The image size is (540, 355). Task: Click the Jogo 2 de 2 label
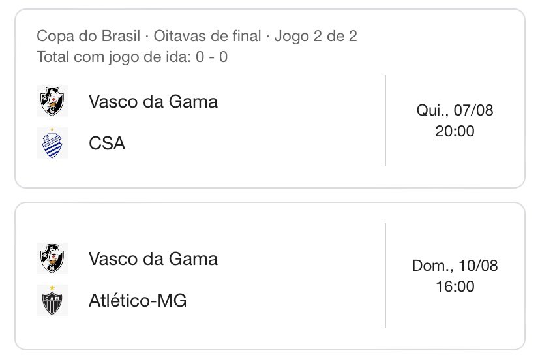tap(316, 35)
